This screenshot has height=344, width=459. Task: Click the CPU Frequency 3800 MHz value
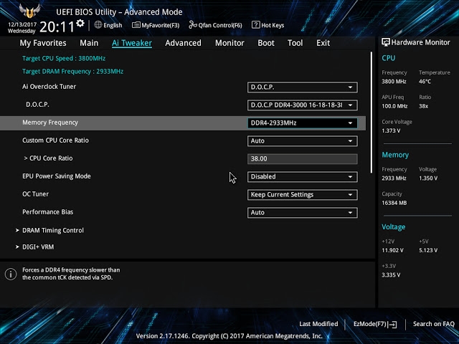[394, 82]
